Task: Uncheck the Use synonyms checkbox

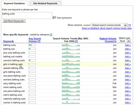Action: tap(55, 18)
